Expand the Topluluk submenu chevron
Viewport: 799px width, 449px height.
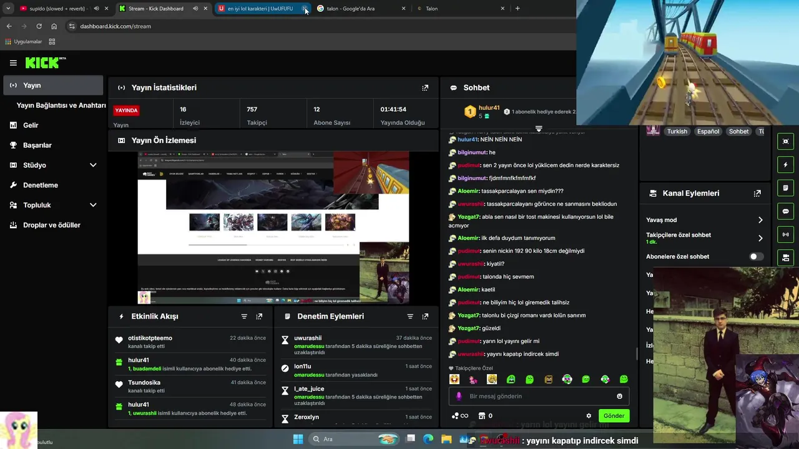coord(93,205)
